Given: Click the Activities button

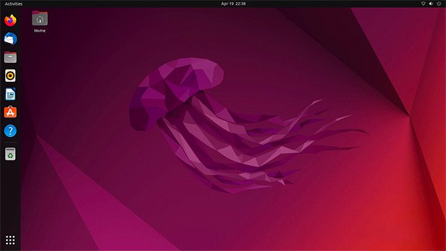Looking at the screenshot, I should 14,4.
